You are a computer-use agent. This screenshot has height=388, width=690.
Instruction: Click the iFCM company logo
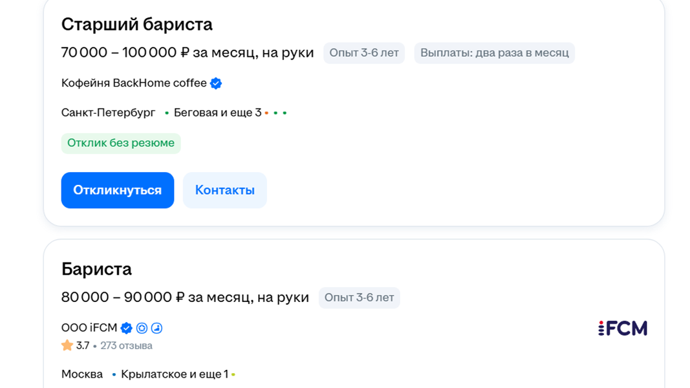(x=622, y=328)
